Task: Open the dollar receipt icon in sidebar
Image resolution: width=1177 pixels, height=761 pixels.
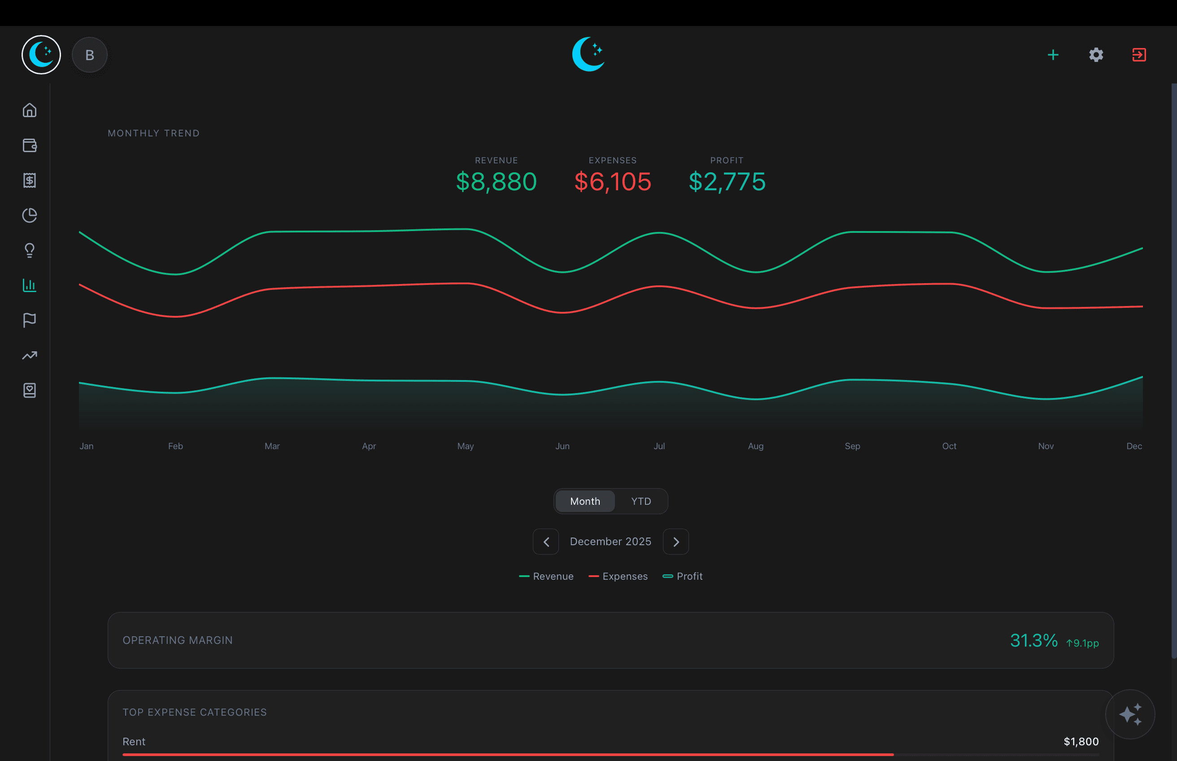Action: [30, 180]
